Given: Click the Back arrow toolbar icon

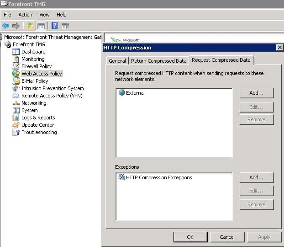Looking at the screenshot, I should click(x=5, y=26).
